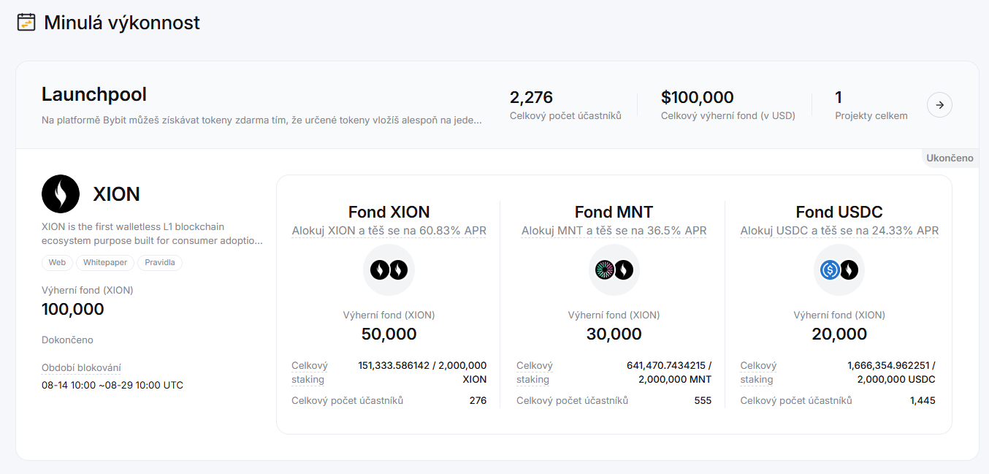Viewport: 989px width, 474px height.
Task: Click Celkový staking label in Fond USDC
Action: tap(757, 372)
